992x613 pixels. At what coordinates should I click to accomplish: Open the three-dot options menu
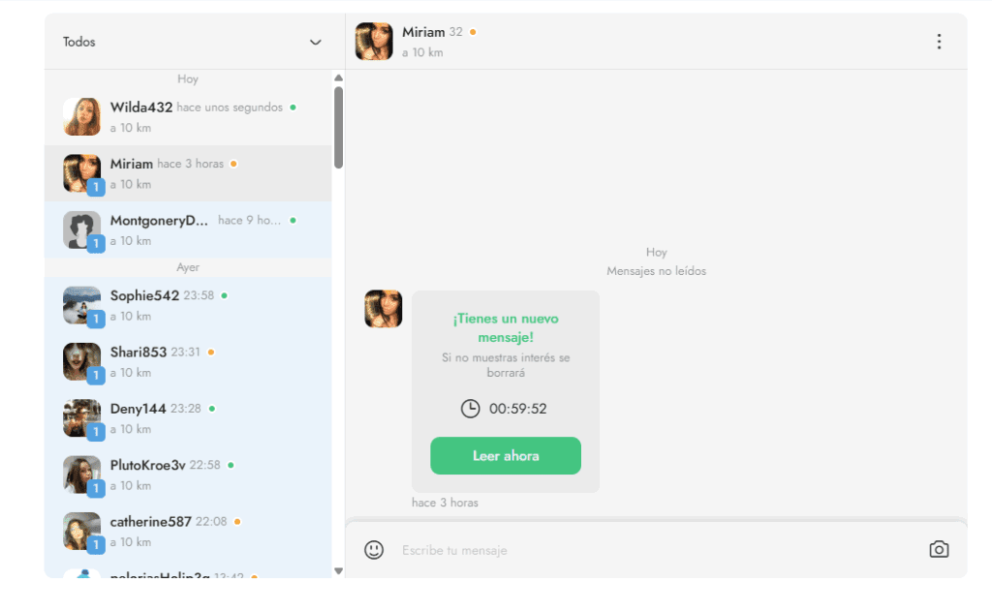[x=939, y=42]
